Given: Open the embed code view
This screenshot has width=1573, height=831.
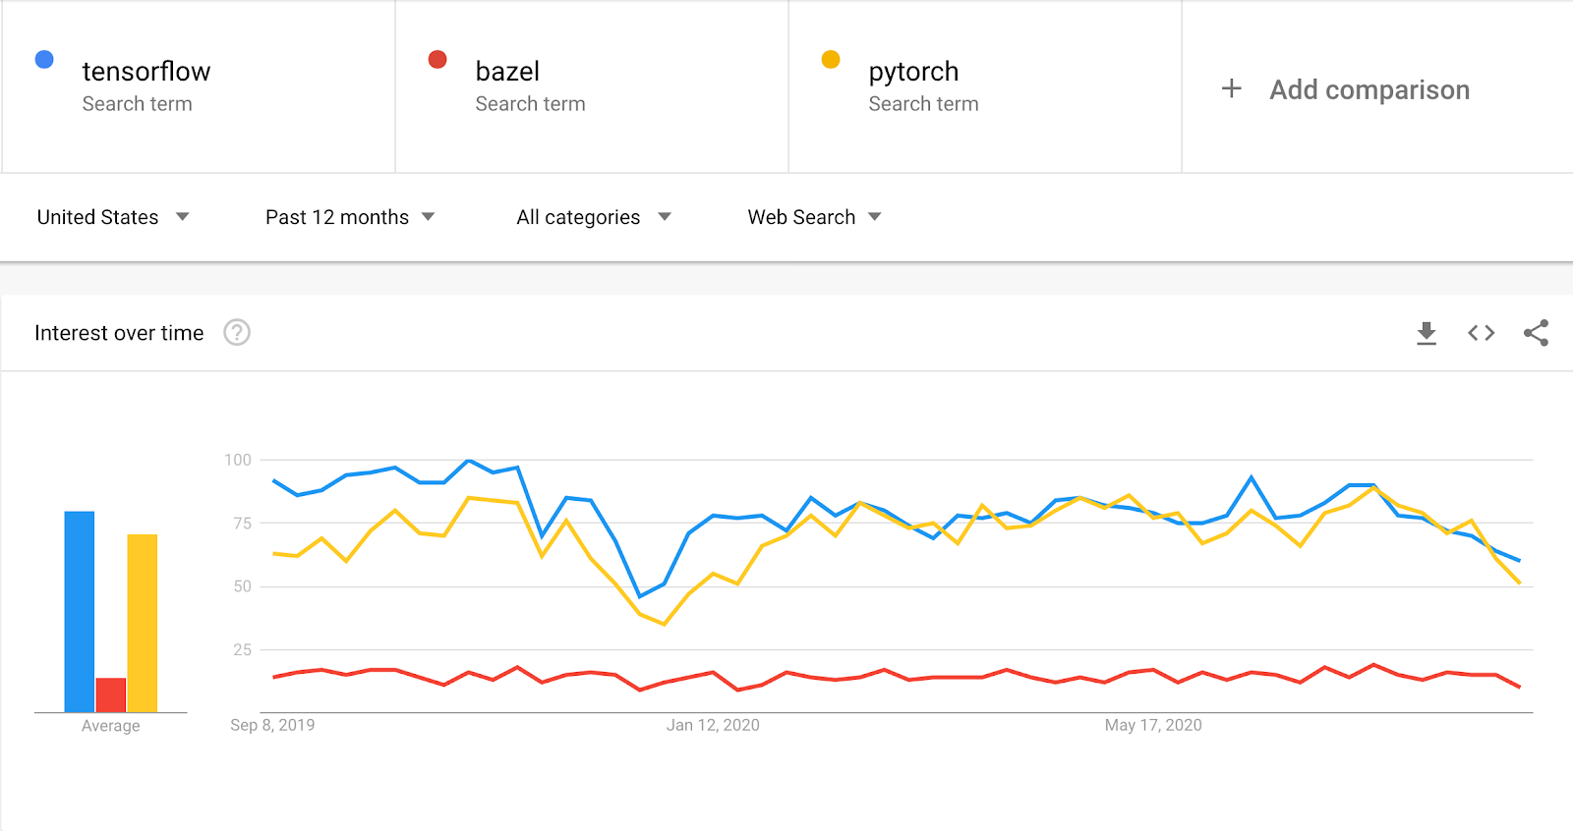Looking at the screenshot, I should [x=1481, y=333].
